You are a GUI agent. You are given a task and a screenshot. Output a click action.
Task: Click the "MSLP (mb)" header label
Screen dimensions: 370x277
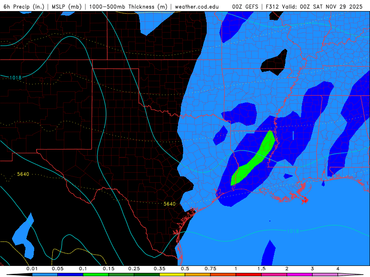click(x=67, y=6)
